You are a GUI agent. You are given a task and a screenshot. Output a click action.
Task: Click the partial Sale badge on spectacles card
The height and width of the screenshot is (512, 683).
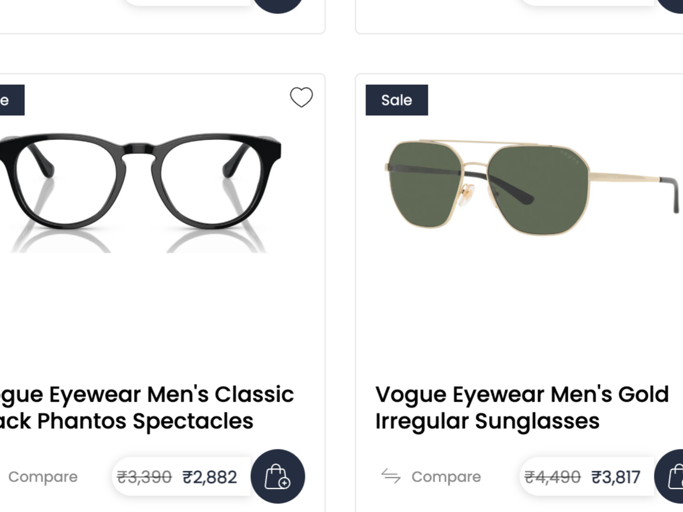(12, 100)
